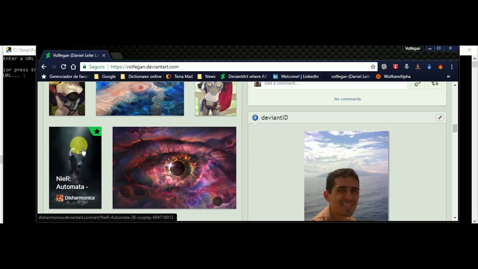Open the Google bookmarks folder

click(x=105, y=77)
